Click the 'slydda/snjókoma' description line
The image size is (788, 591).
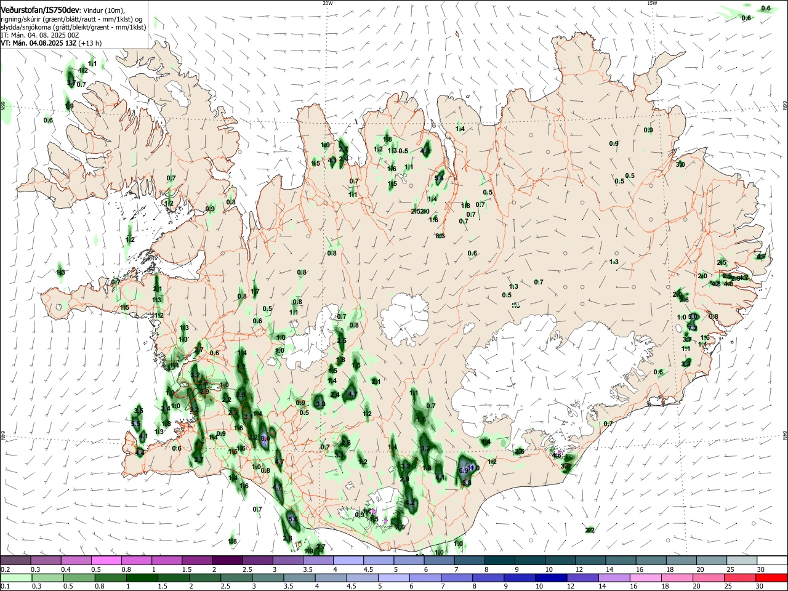73,27
